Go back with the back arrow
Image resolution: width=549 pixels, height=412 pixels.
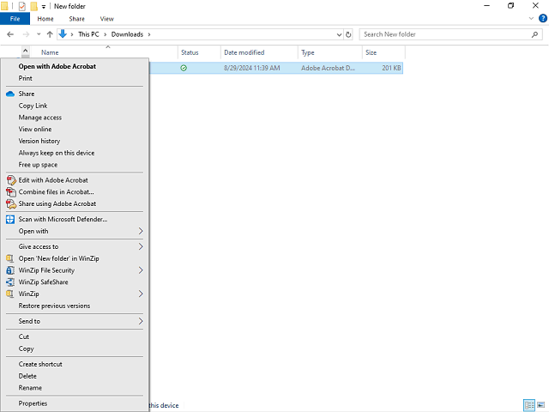[x=10, y=34]
